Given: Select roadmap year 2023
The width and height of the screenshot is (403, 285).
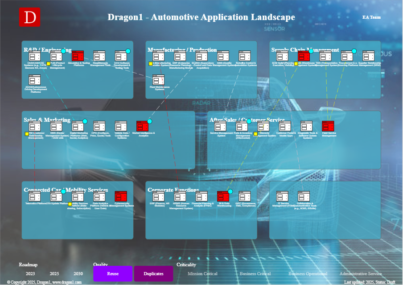Looking at the screenshot, I should pos(30,274).
